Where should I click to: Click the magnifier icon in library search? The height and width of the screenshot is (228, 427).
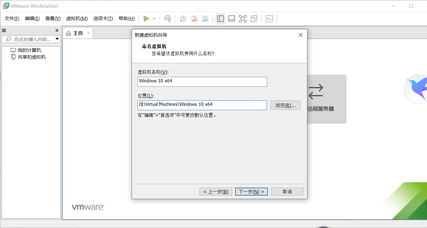(x=8, y=39)
